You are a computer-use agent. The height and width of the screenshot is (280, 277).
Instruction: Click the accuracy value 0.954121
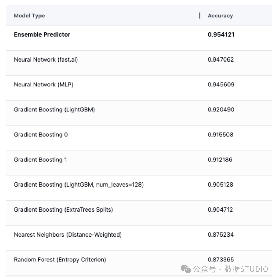point(221,34)
